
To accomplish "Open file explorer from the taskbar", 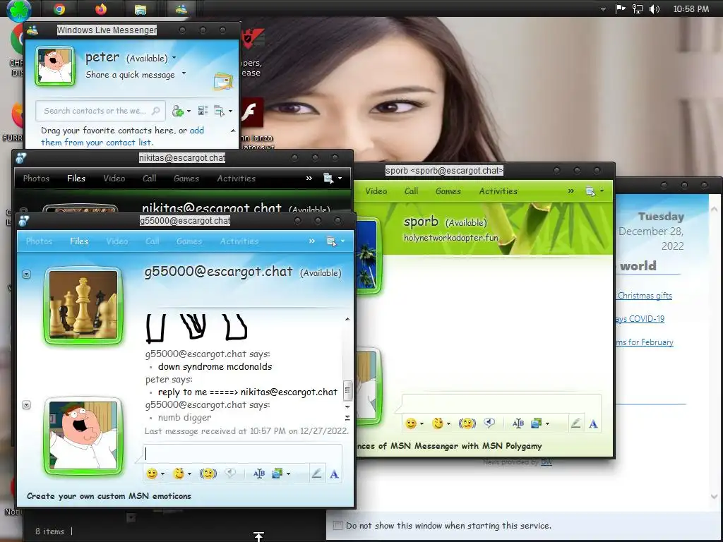I will click(x=141, y=9).
